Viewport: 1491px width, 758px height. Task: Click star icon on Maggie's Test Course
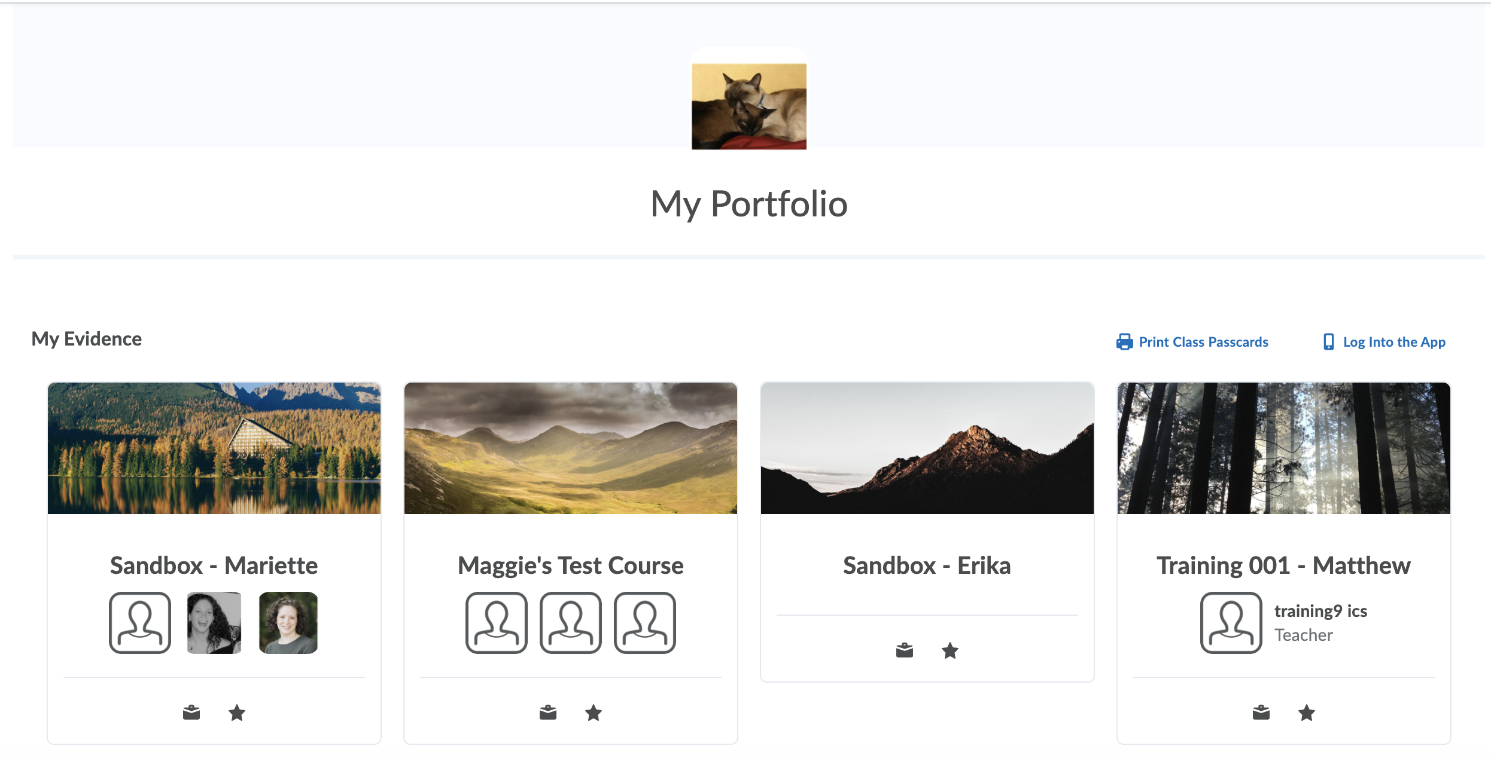pos(594,713)
